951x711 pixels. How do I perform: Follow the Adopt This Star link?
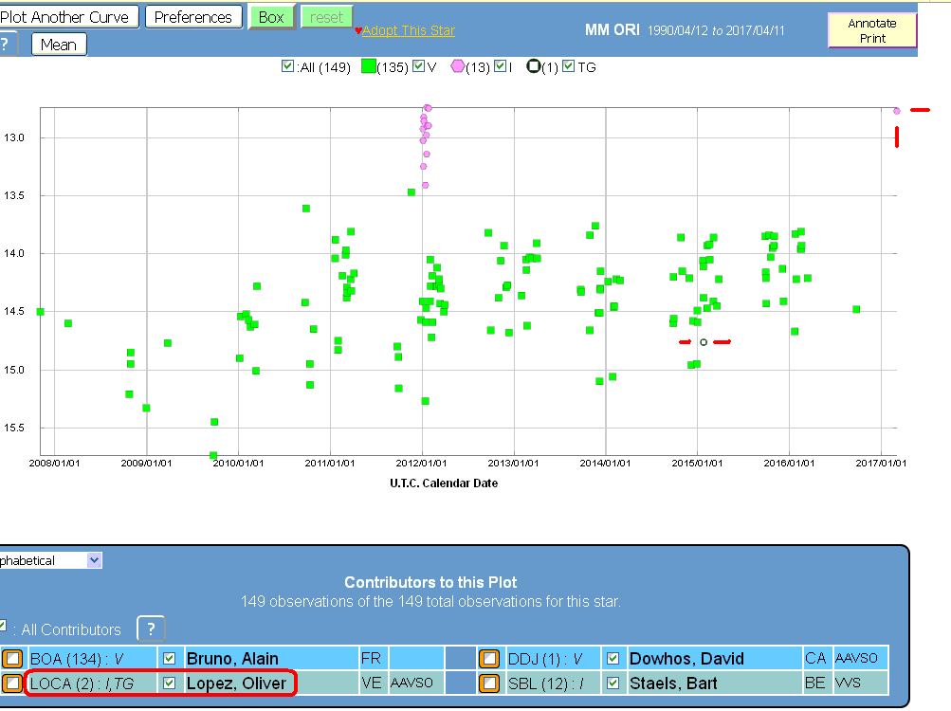point(408,31)
